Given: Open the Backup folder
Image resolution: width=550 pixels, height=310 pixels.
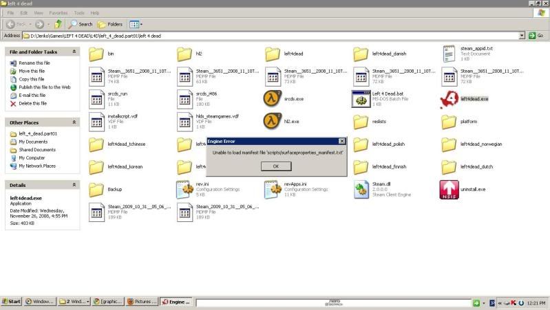Looking at the screenshot, I should point(96,190).
